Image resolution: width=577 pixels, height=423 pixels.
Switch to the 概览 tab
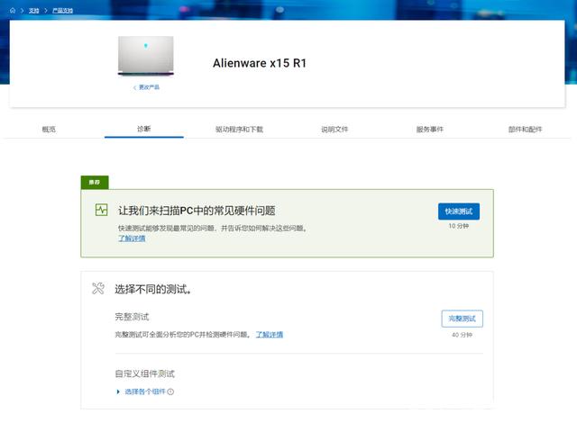49,130
